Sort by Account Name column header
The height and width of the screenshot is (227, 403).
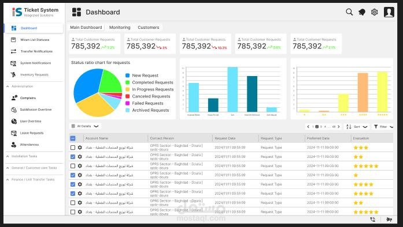97,138
